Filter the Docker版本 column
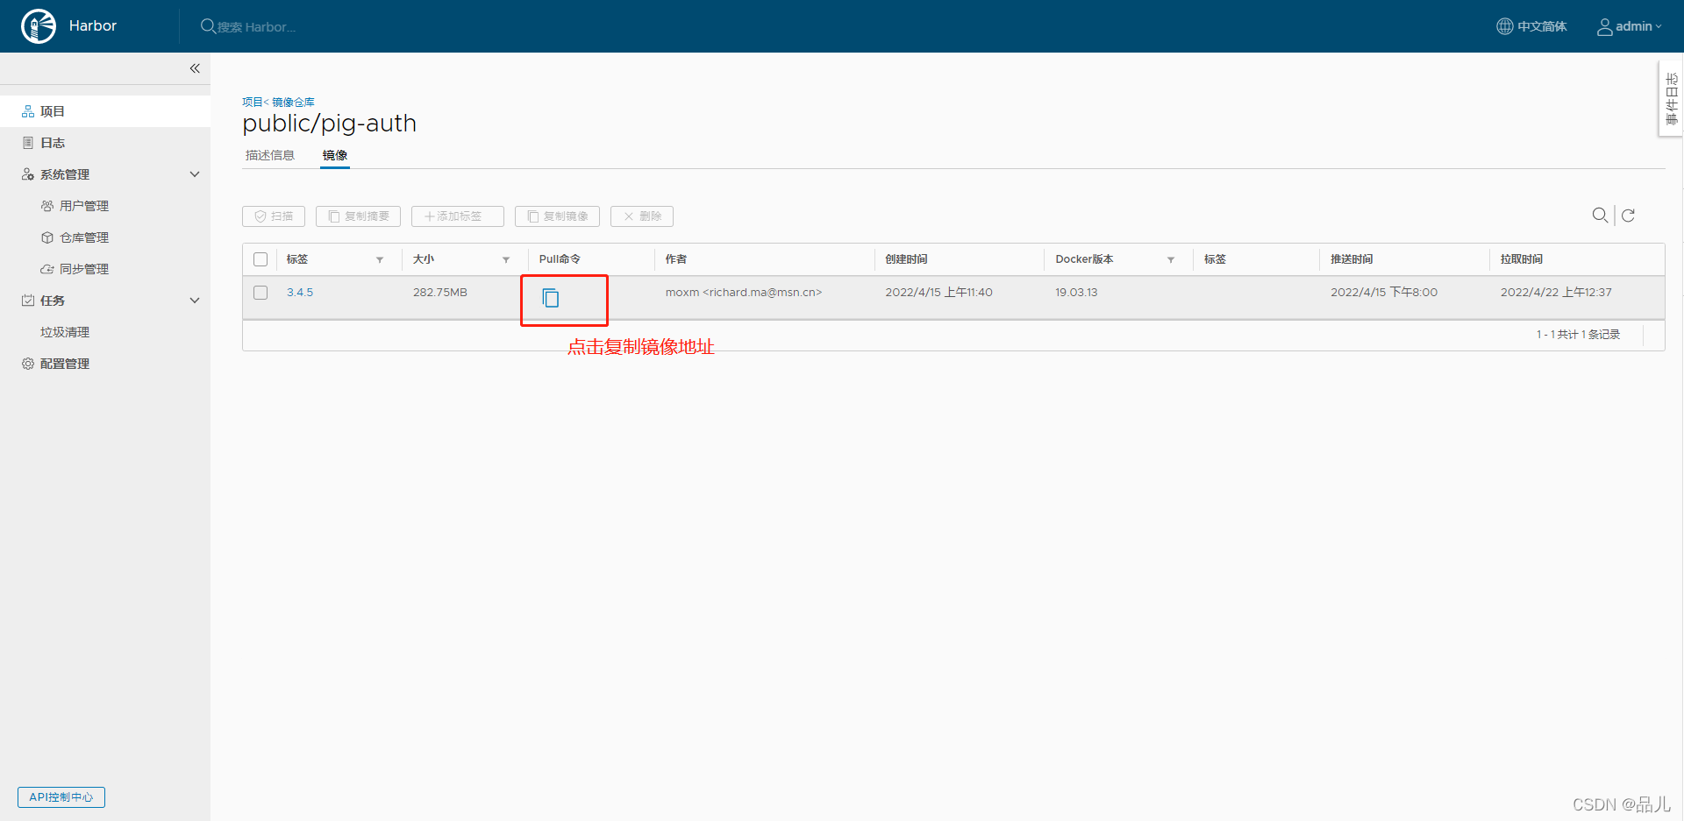 point(1171,260)
